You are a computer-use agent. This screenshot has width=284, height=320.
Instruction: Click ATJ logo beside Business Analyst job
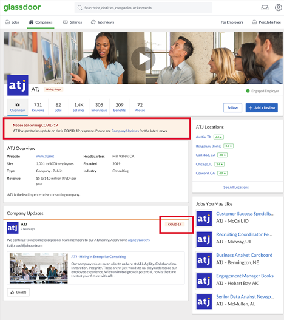204,260
